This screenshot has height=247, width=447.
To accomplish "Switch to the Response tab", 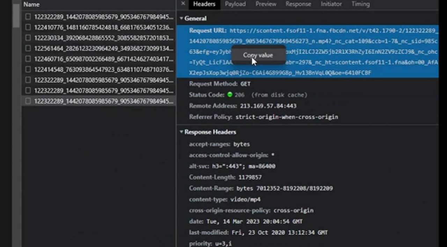I will [298, 4].
